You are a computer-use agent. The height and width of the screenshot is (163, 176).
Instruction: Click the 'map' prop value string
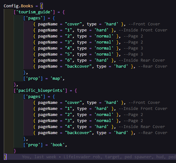(x=56, y=78)
